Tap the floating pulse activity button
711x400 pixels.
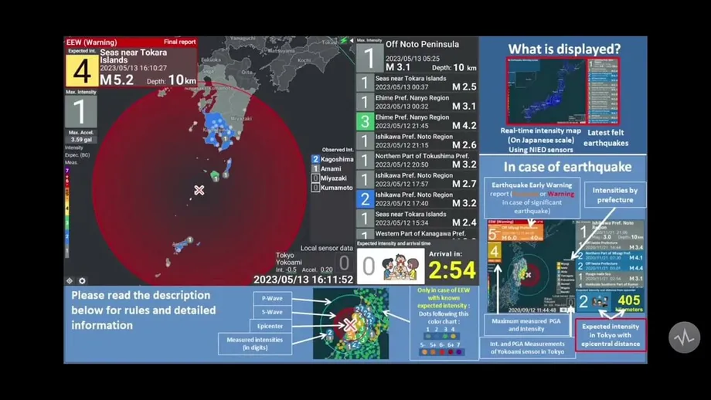tap(684, 337)
